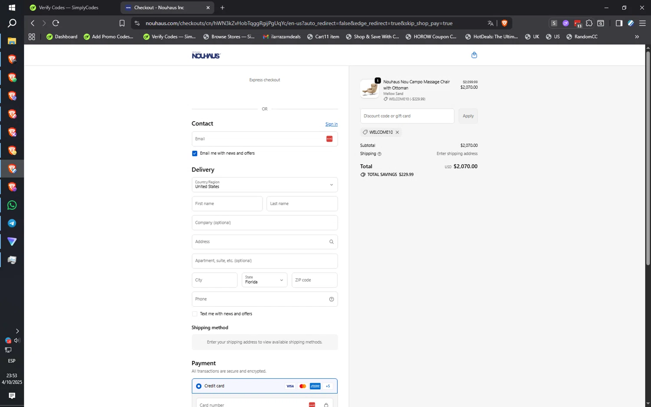Open the State dropdown showing Florida
This screenshot has width=651, height=407.
pos(264,280)
